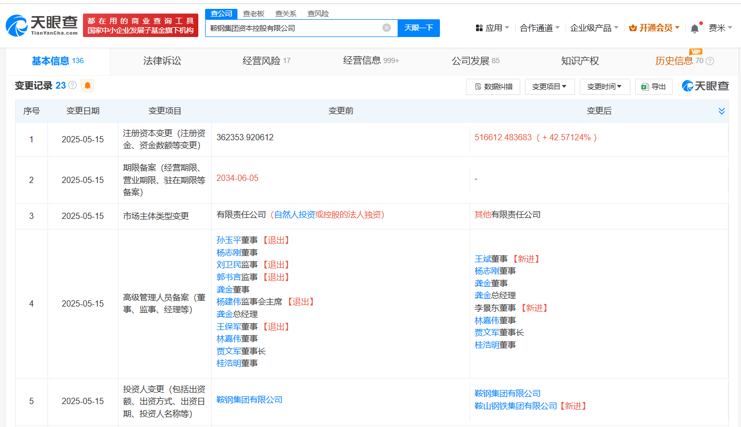Open 杨建伟 profile link

[x=229, y=302]
